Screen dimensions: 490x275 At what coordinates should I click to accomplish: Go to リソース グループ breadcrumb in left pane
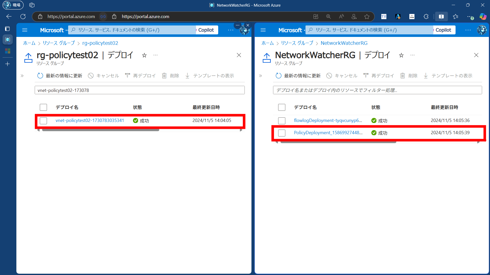(x=59, y=43)
